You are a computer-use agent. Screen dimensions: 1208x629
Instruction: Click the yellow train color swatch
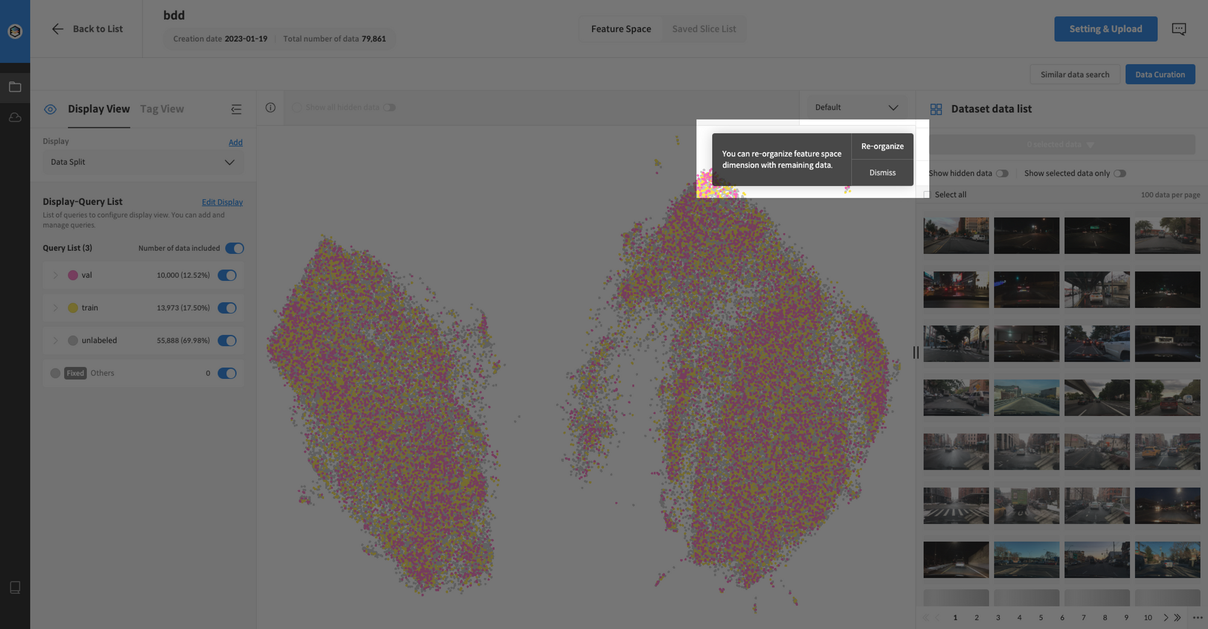(x=72, y=308)
